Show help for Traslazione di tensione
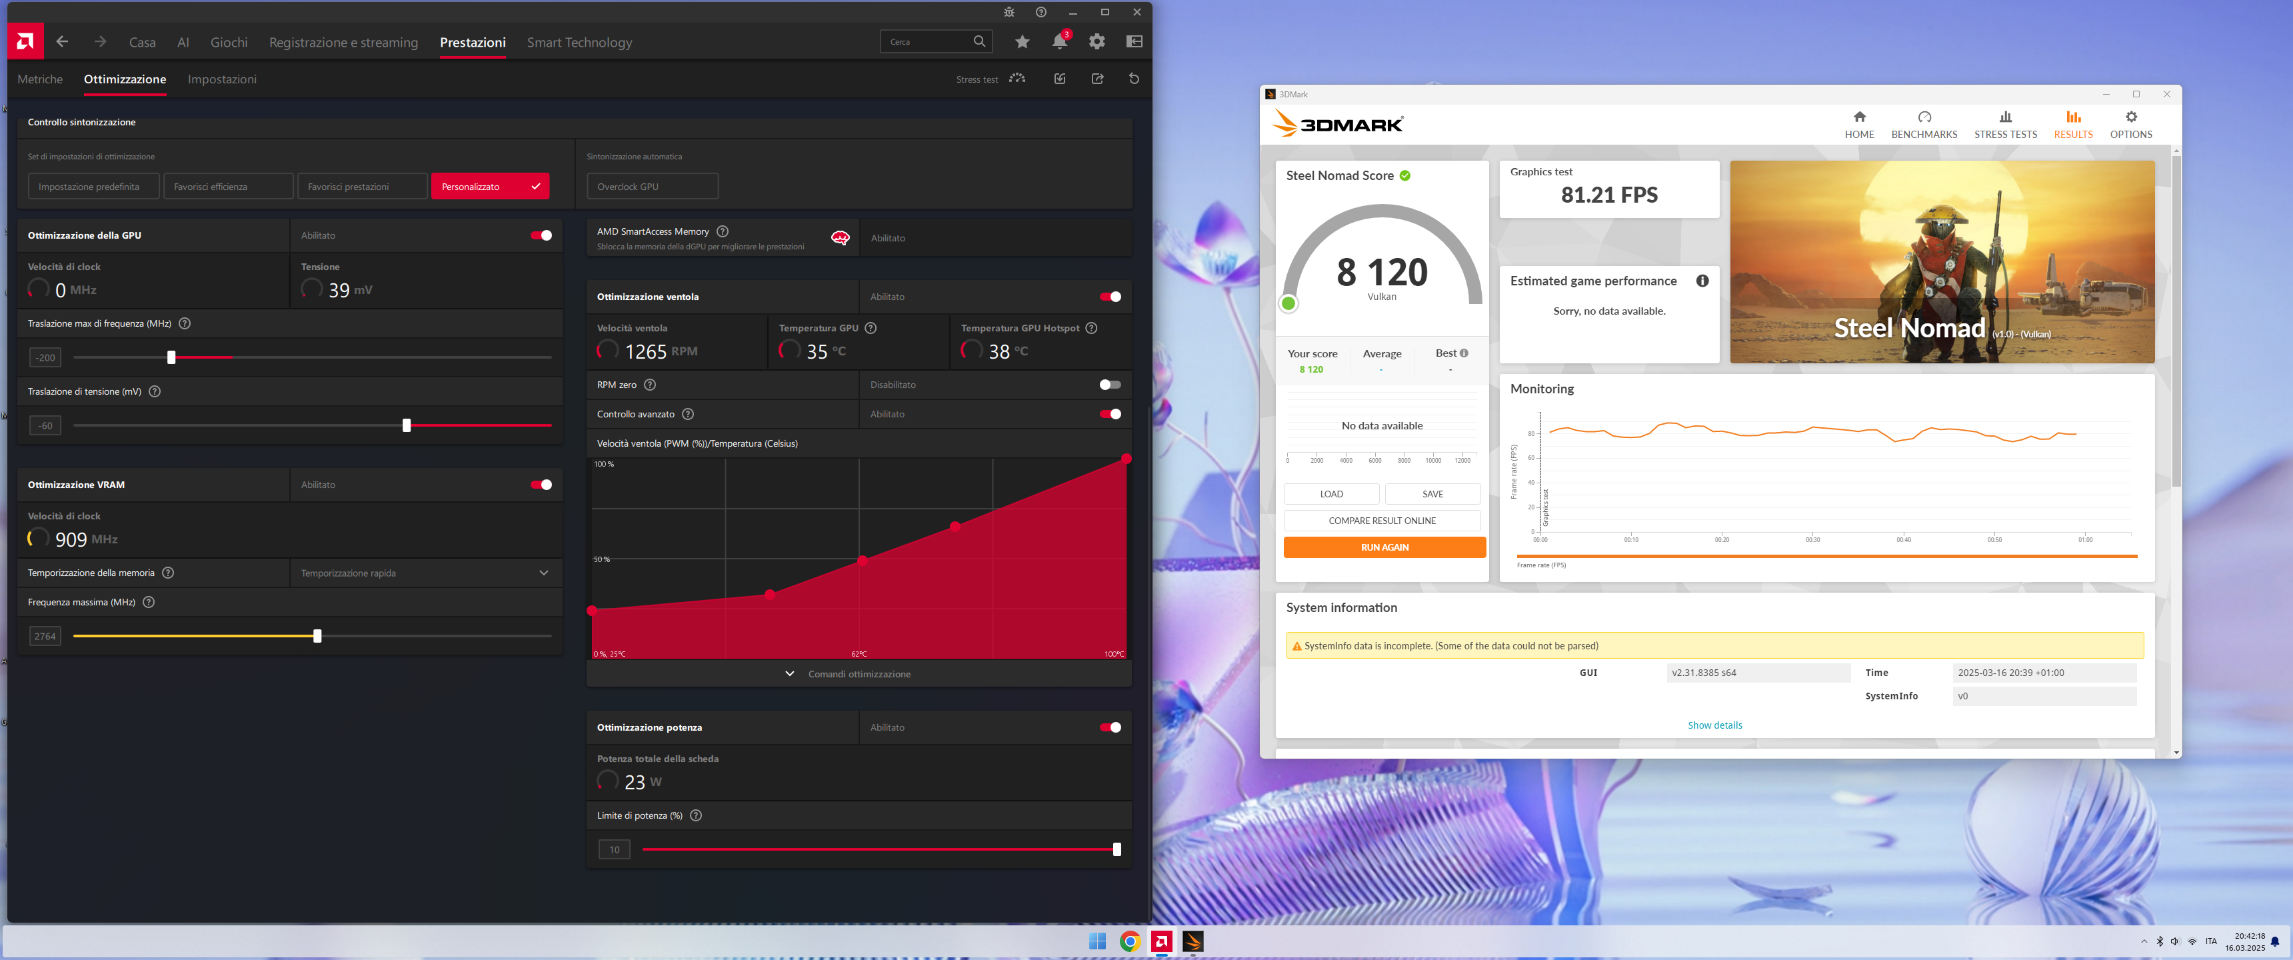2293x960 pixels. (154, 391)
